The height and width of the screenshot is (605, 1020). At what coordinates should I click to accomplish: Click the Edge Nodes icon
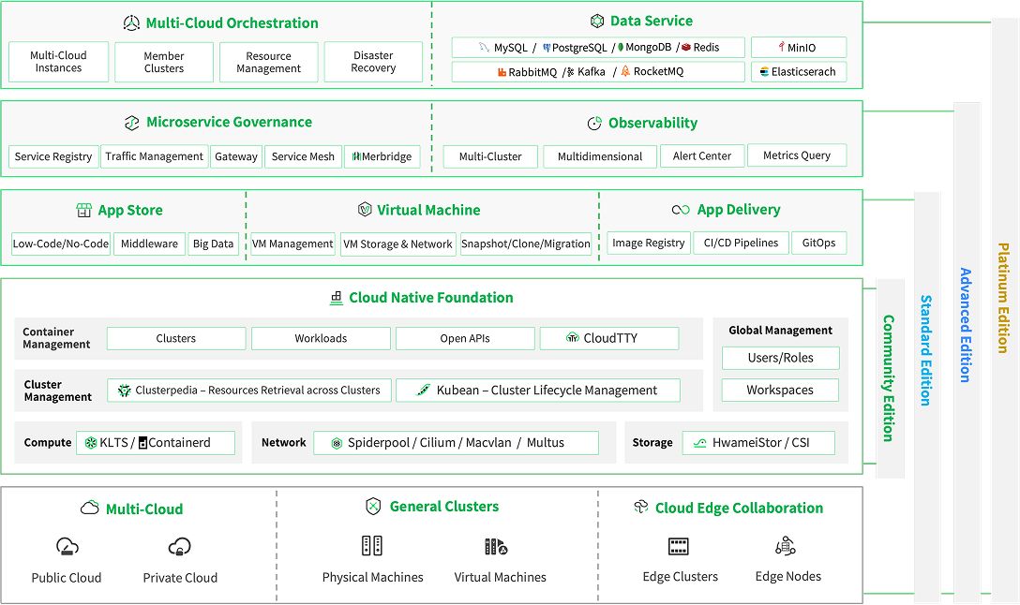[786, 546]
